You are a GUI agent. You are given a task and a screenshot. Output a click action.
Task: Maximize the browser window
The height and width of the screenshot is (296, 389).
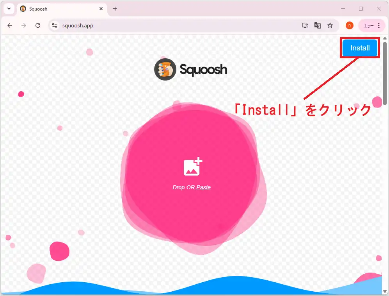361,9
